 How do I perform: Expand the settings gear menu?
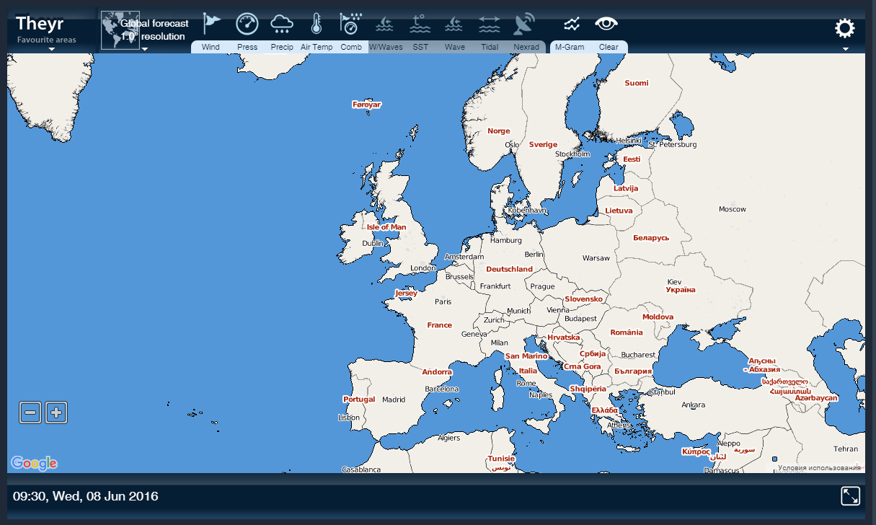coord(844,29)
